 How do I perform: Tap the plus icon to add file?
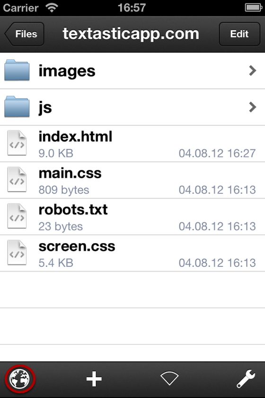pos(94,379)
